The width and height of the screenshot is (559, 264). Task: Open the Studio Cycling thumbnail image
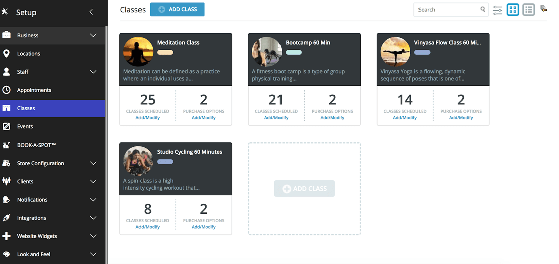(x=138, y=161)
